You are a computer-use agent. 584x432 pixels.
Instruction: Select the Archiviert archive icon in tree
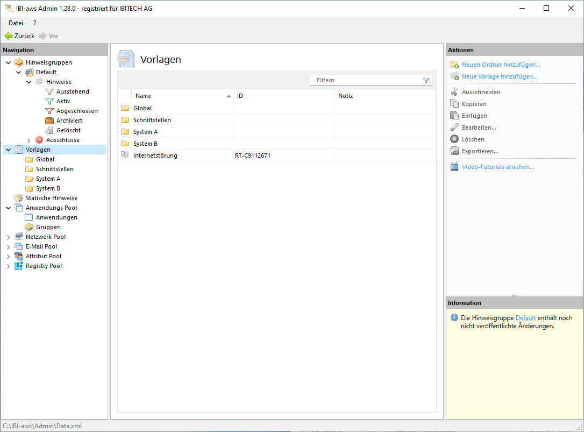click(x=49, y=121)
